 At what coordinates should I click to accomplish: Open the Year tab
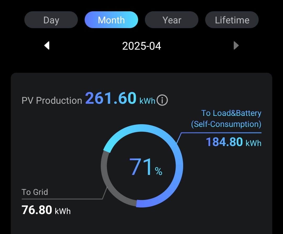tap(172, 20)
